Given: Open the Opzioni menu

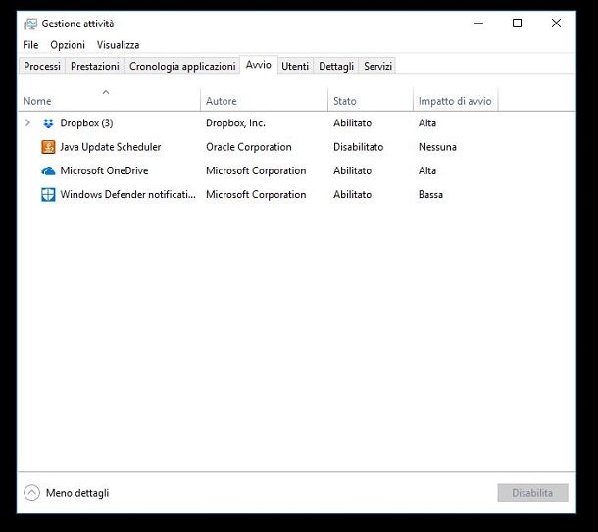Looking at the screenshot, I should pyautogui.click(x=68, y=45).
